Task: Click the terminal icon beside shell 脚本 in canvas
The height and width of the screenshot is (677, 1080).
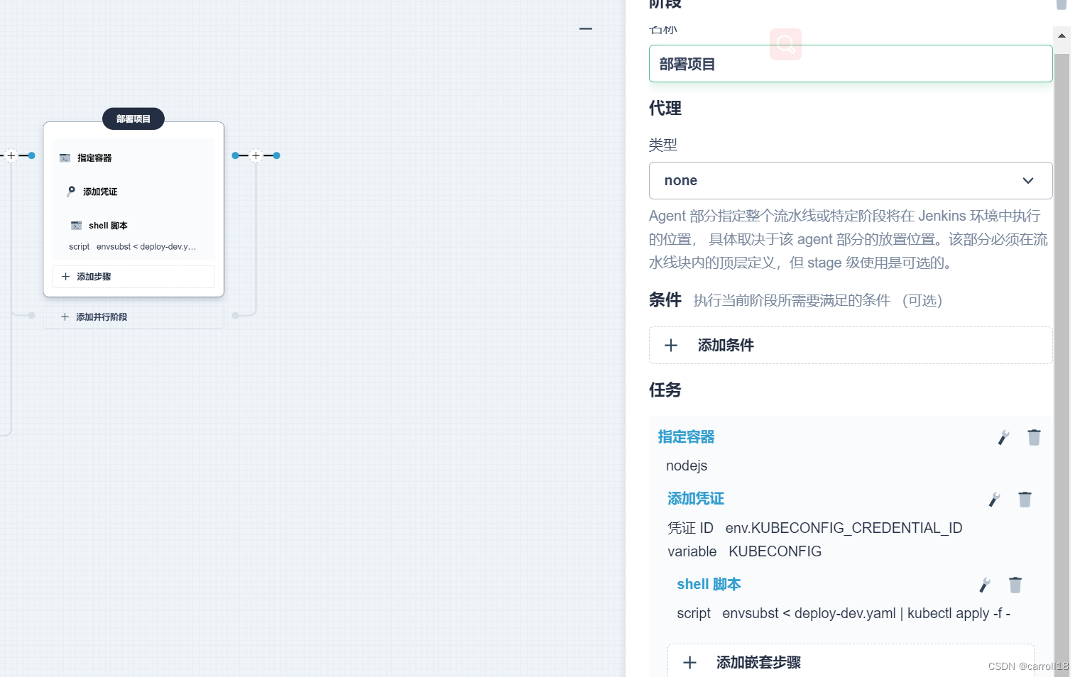Action: coord(76,226)
